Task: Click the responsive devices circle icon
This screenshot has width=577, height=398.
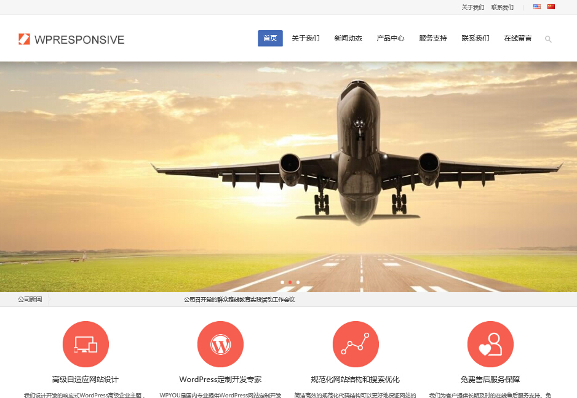Action: pos(86,344)
